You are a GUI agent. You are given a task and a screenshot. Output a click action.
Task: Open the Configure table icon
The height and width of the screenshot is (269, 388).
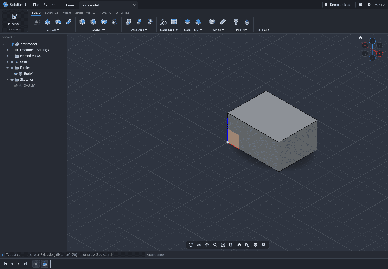[174, 22]
